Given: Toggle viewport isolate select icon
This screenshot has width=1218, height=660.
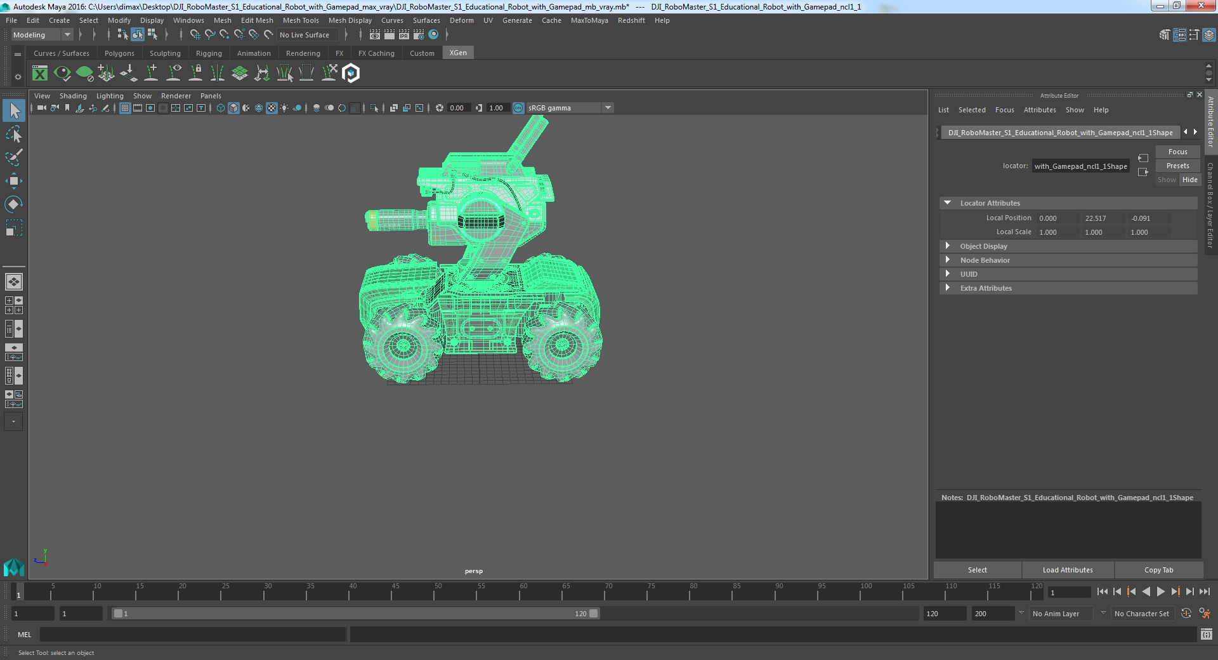Looking at the screenshot, I should 374,108.
